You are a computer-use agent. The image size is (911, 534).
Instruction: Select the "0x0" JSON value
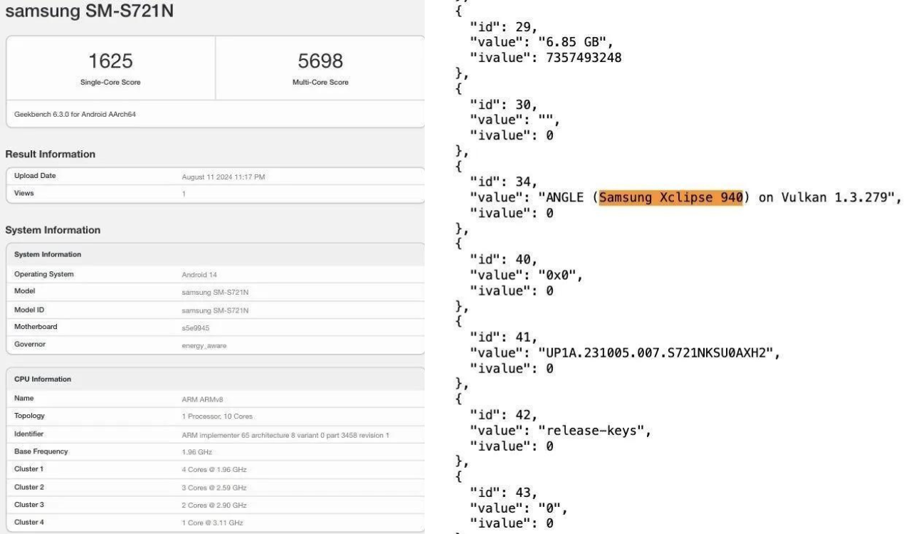click(x=557, y=274)
